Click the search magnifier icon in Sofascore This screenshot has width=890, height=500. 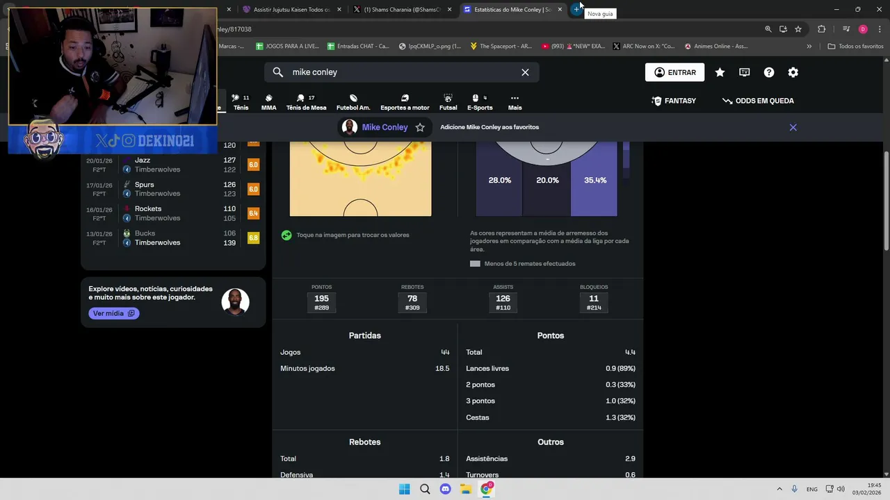pos(278,72)
